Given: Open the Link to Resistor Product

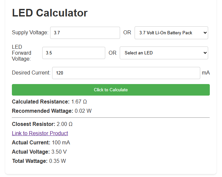Looking at the screenshot, I should coord(40,133).
